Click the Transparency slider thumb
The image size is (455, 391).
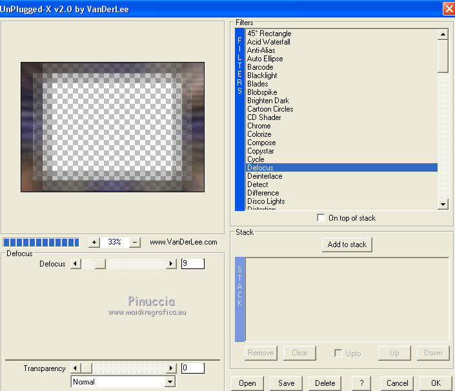coord(86,368)
